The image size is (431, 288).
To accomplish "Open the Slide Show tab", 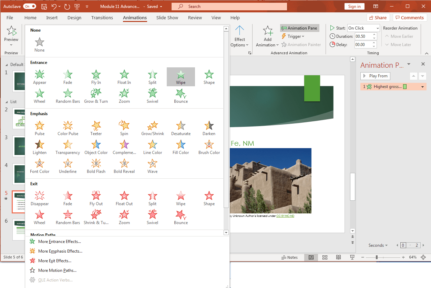I will tap(167, 18).
